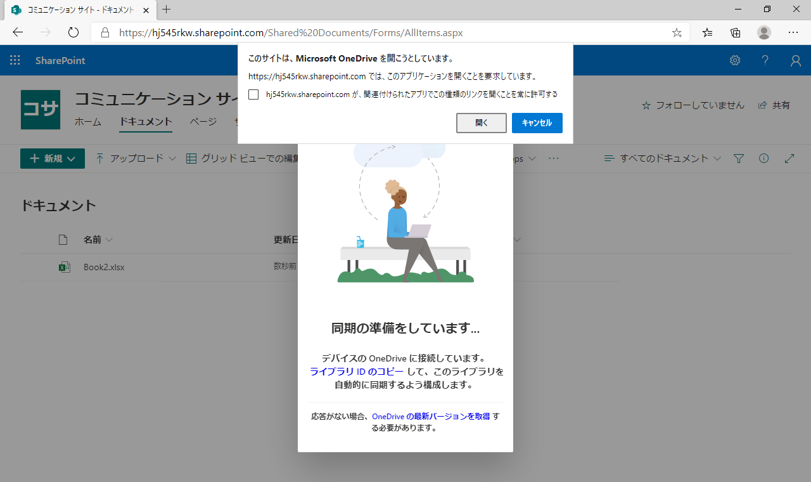Open SharePoint settings gear
This screenshot has height=482, width=811.
(735, 60)
